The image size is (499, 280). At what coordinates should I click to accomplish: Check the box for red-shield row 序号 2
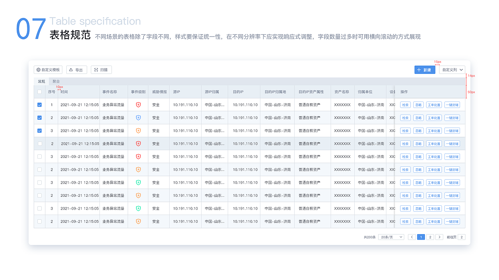[x=39, y=143]
